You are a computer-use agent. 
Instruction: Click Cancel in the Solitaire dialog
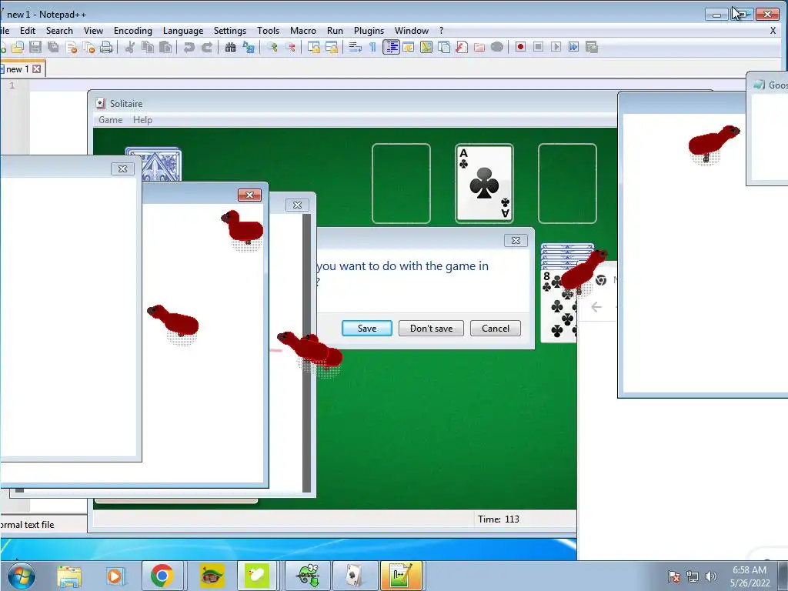[496, 328]
